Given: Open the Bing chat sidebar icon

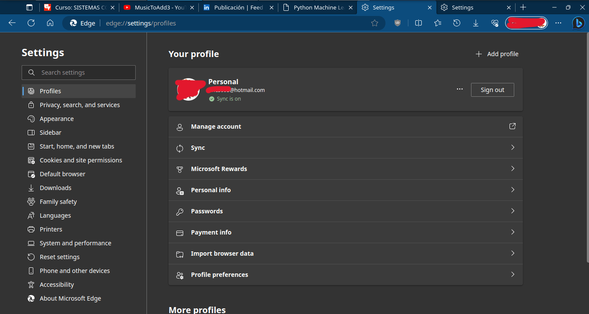Looking at the screenshot, I should pos(579,23).
